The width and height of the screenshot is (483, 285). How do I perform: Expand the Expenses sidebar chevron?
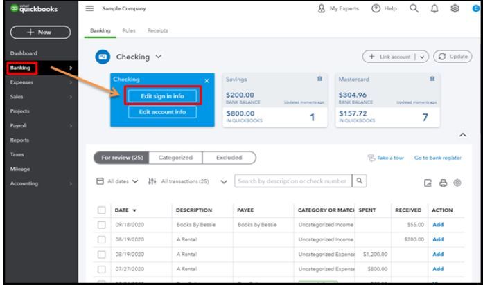tap(71, 82)
